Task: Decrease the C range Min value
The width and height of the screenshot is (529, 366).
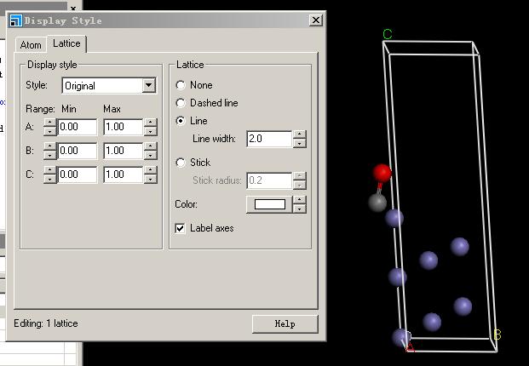Action: (x=50, y=179)
